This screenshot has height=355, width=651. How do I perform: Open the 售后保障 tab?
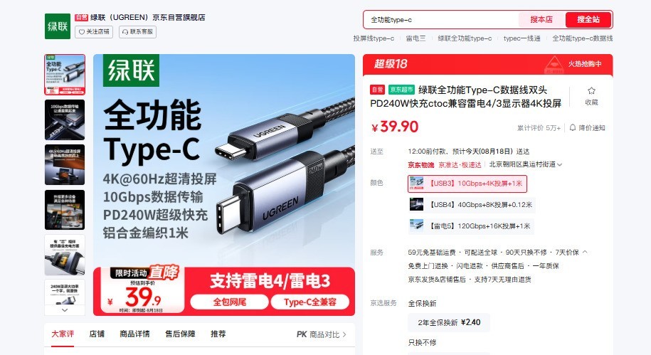pyautogui.click(x=180, y=334)
